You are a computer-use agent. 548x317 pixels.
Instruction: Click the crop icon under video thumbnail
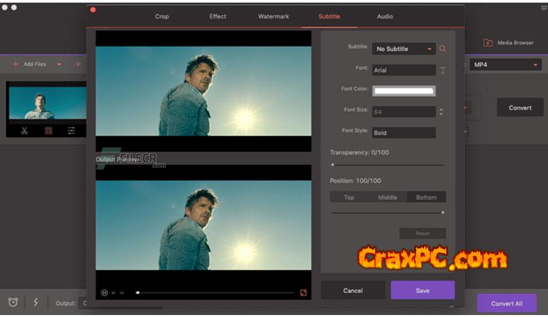(x=48, y=130)
